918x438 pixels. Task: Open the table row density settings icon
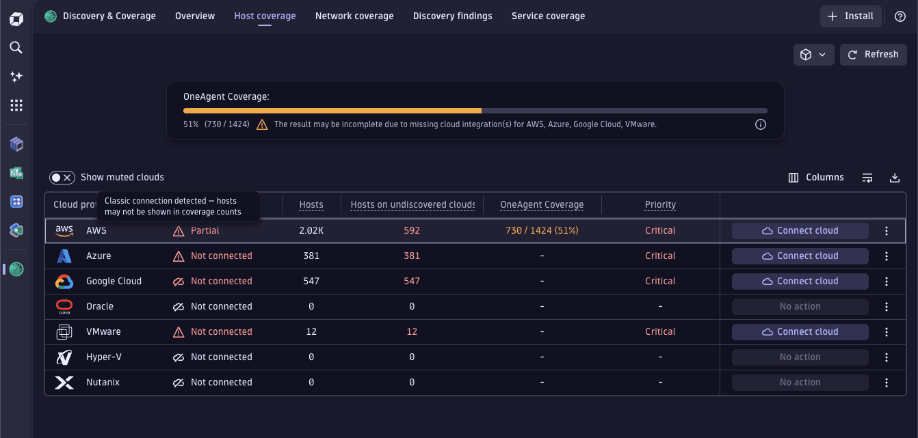click(x=867, y=178)
